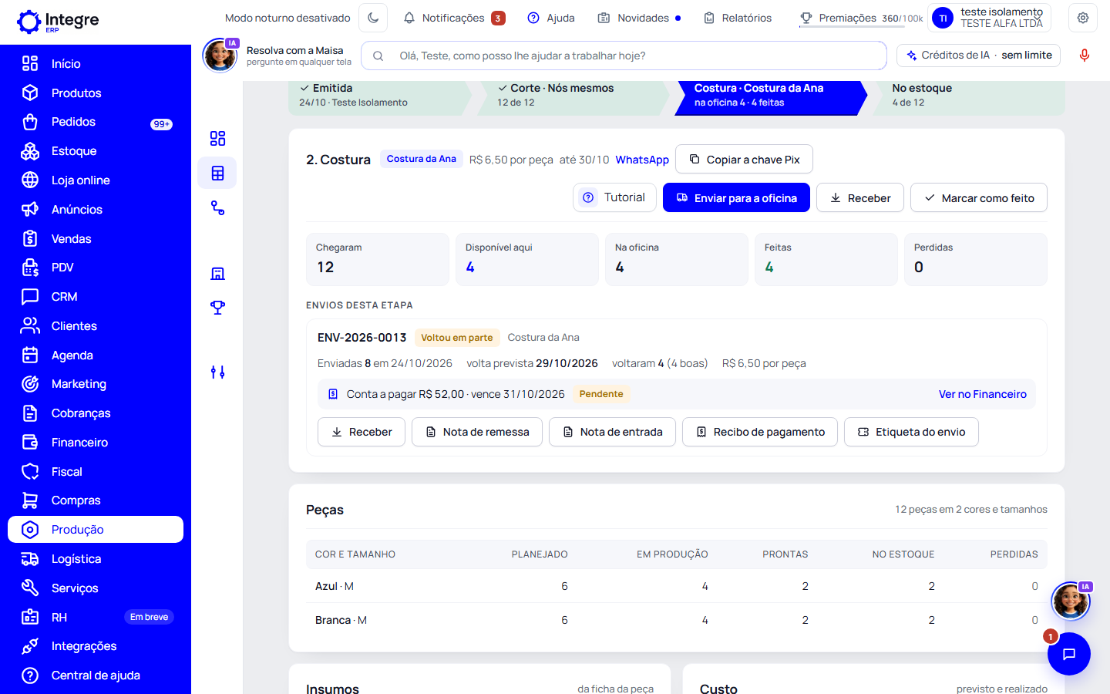The image size is (1110, 694).
Task: Click Marcar como feito
Action: click(x=979, y=197)
